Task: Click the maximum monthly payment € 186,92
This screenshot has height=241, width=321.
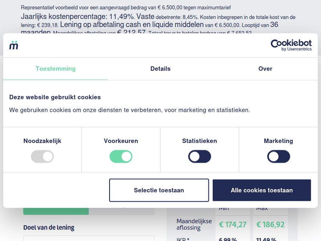Action: (270, 224)
